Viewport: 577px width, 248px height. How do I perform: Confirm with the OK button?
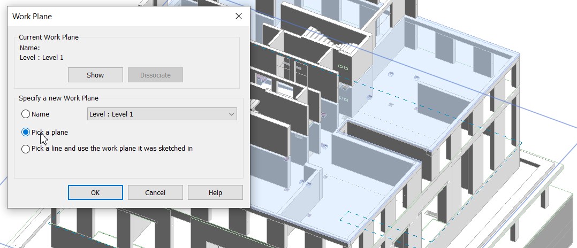pyautogui.click(x=95, y=192)
